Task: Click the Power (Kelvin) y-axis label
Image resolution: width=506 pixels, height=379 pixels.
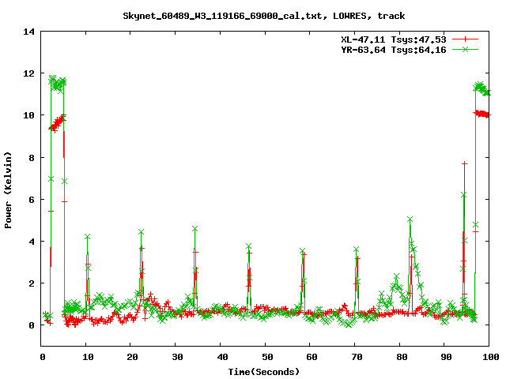Action: click(x=9, y=189)
